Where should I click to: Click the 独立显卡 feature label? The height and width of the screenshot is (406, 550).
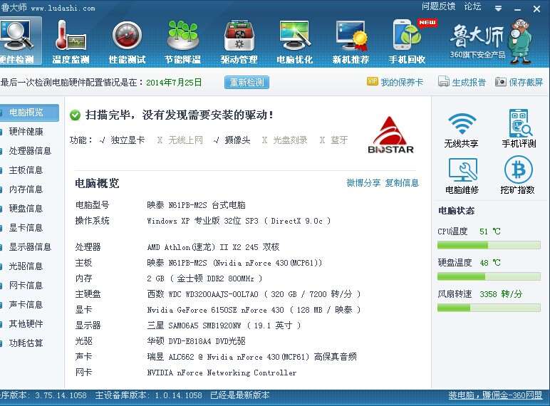[x=128, y=140]
